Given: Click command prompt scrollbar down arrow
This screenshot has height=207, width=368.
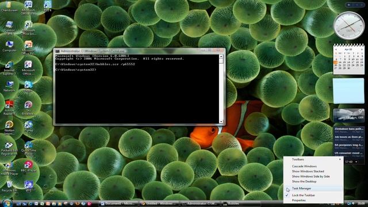Looking at the screenshot, I should tap(221, 121).
